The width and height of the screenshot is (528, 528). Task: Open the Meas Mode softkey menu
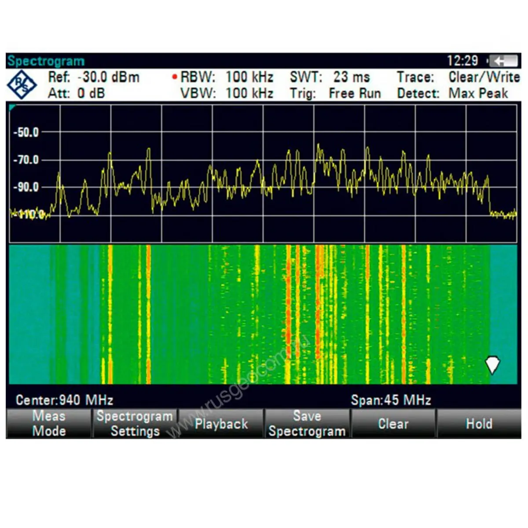[x=49, y=423]
